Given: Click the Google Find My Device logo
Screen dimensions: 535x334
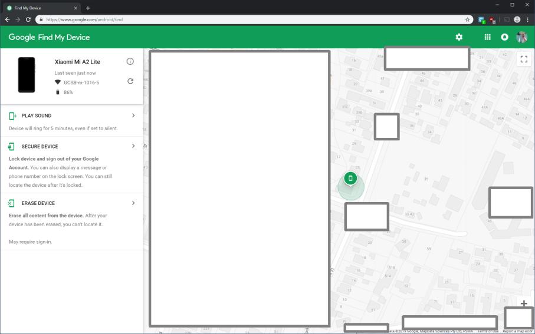Looking at the screenshot, I should pos(49,37).
